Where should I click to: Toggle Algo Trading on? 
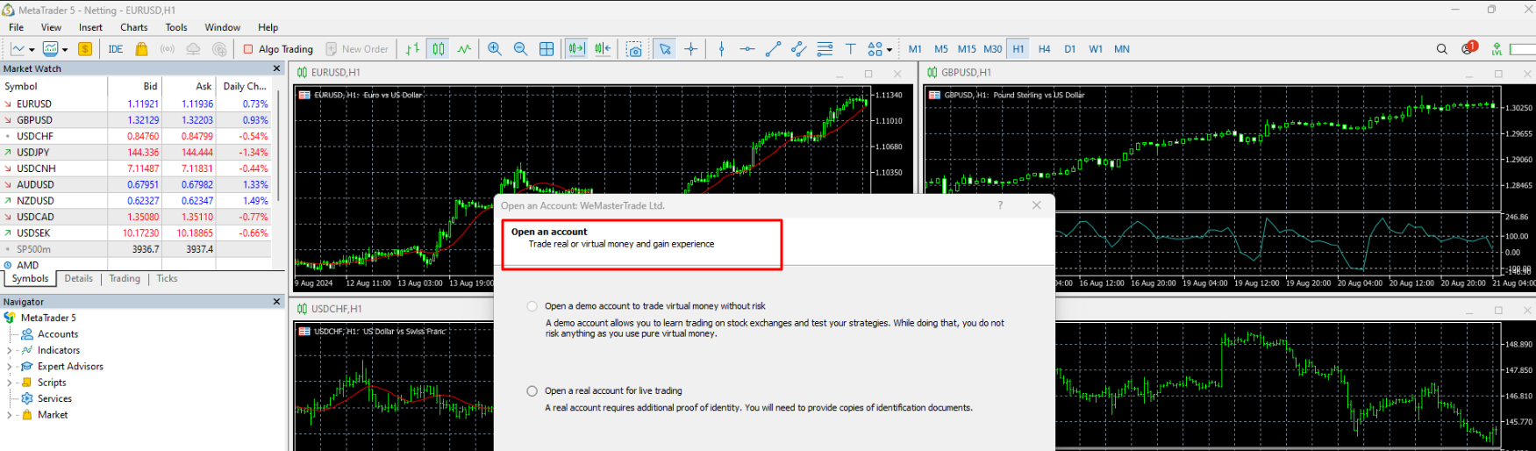(x=278, y=49)
